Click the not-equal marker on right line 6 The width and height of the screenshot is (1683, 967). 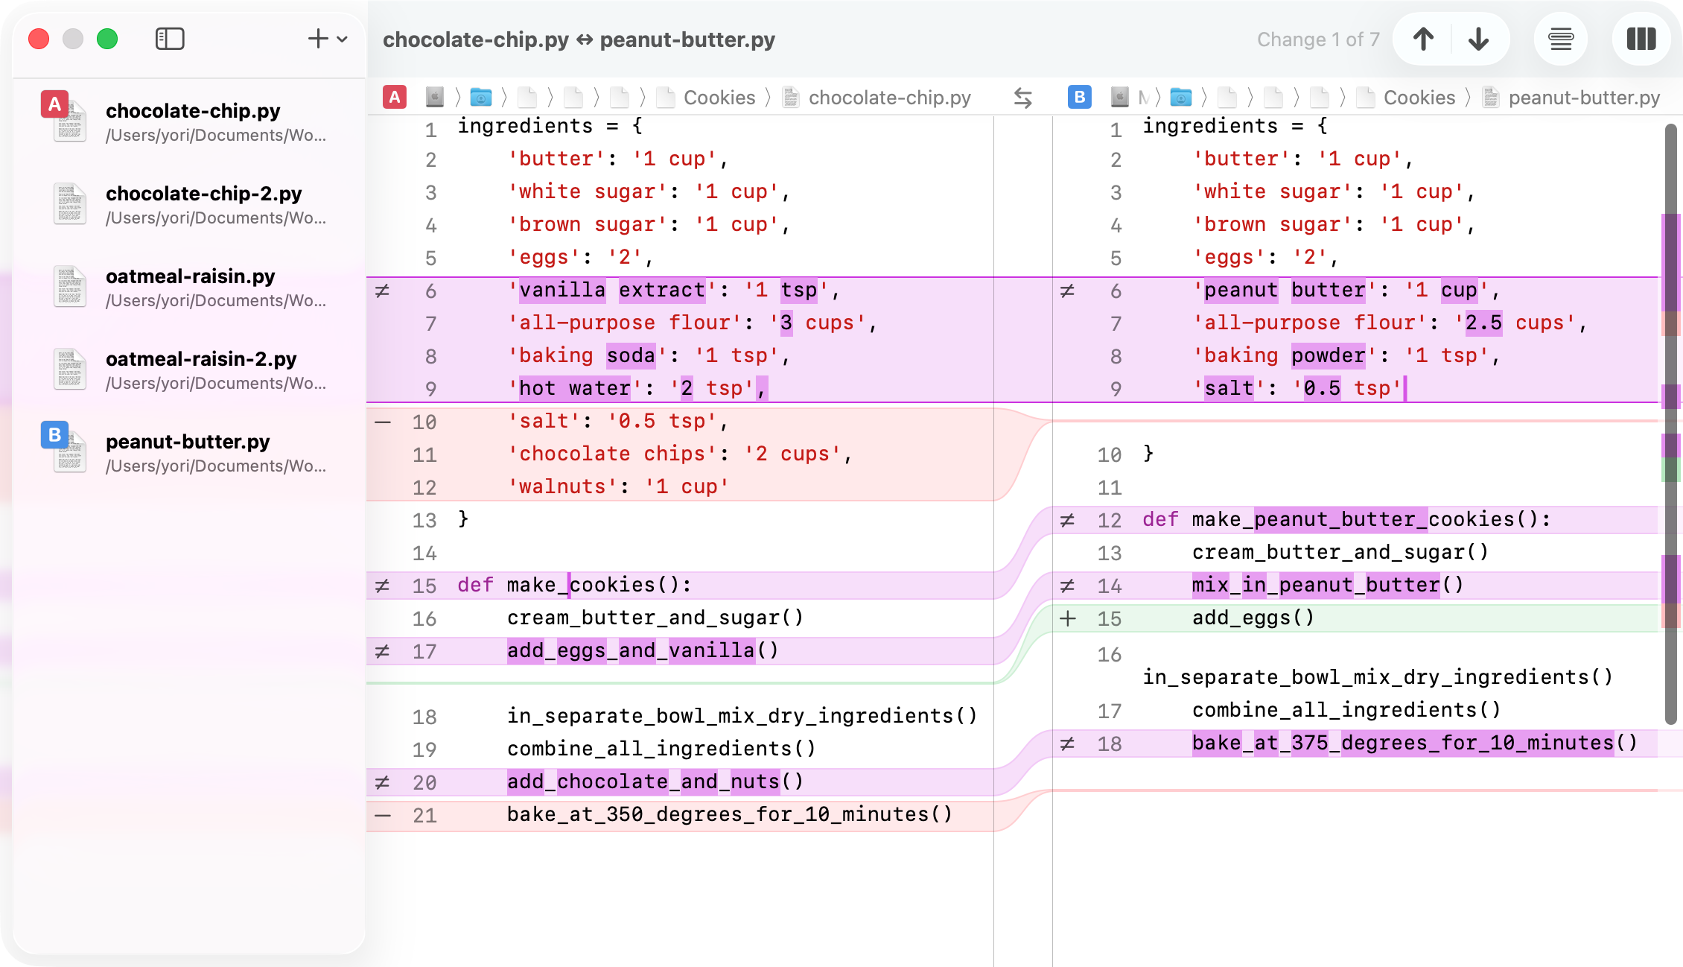(x=1068, y=291)
